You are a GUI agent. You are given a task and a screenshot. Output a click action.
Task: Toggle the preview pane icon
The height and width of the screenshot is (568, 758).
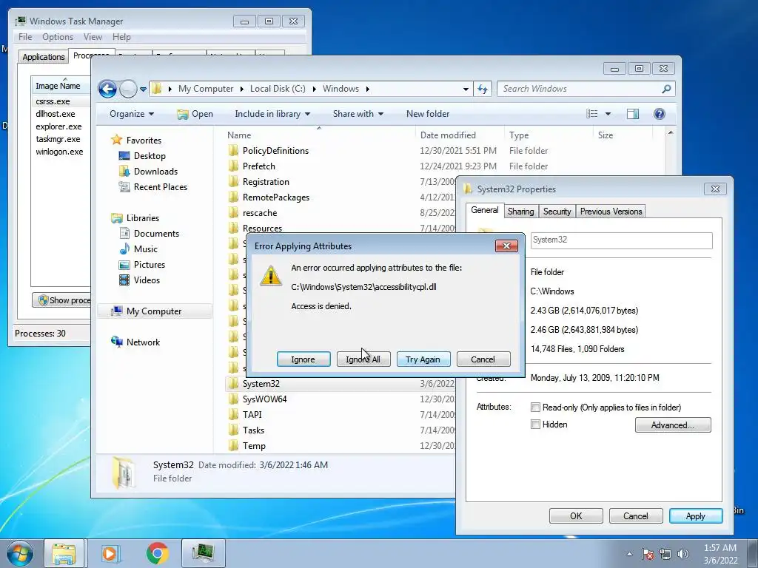pos(633,114)
